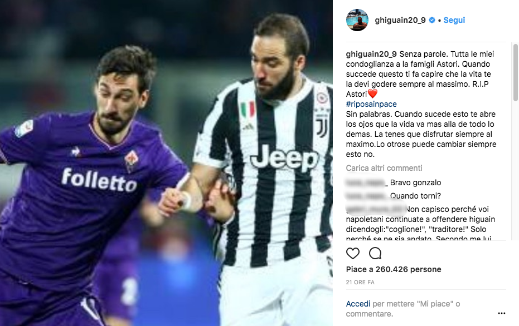The image size is (519, 326).
Task: View likes via Piace a 260.426 persone
Action: (394, 269)
